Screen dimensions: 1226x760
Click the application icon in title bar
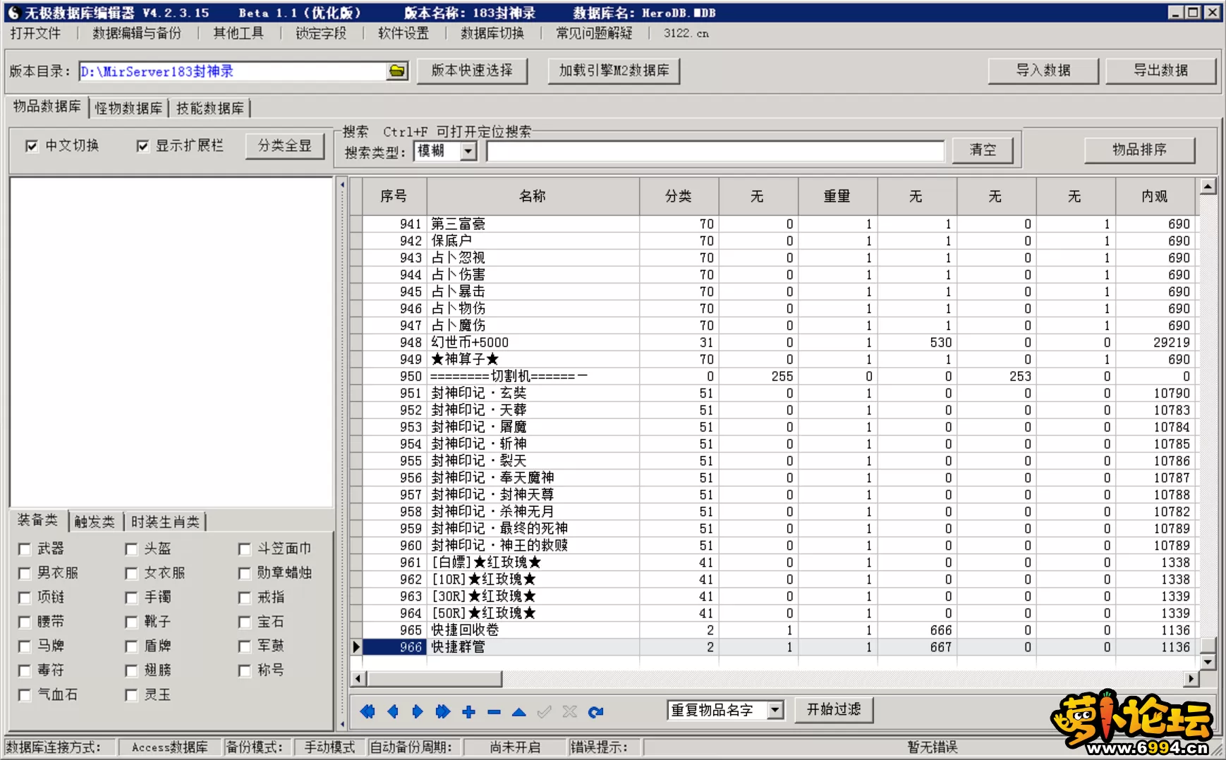click(13, 13)
